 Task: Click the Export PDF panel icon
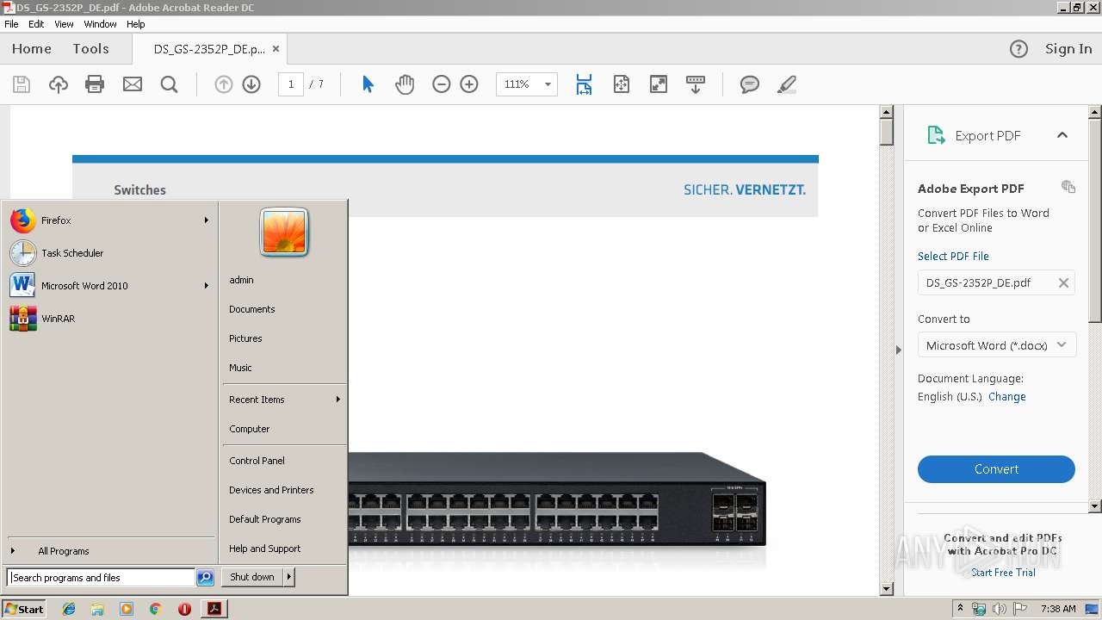936,135
